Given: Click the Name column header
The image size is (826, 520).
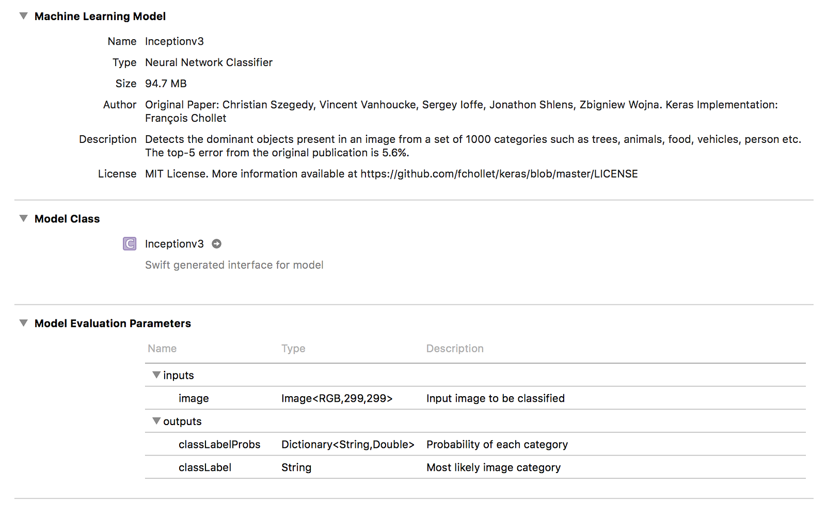Looking at the screenshot, I should (x=162, y=349).
